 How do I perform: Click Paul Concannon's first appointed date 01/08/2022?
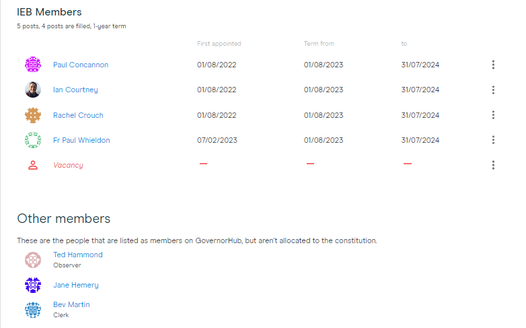point(217,65)
